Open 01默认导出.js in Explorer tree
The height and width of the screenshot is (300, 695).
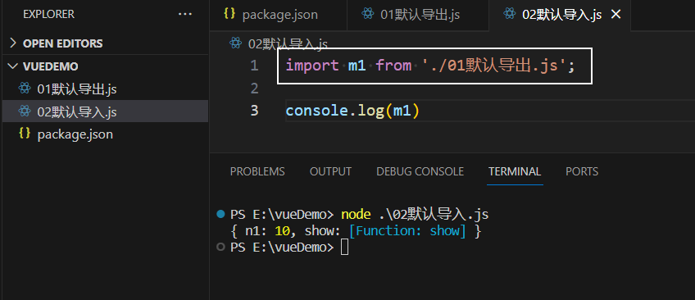pos(105,89)
